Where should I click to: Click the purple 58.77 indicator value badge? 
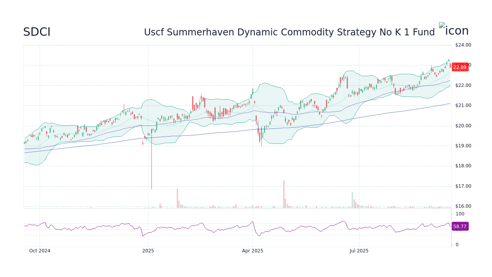click(x=460, y=226)
